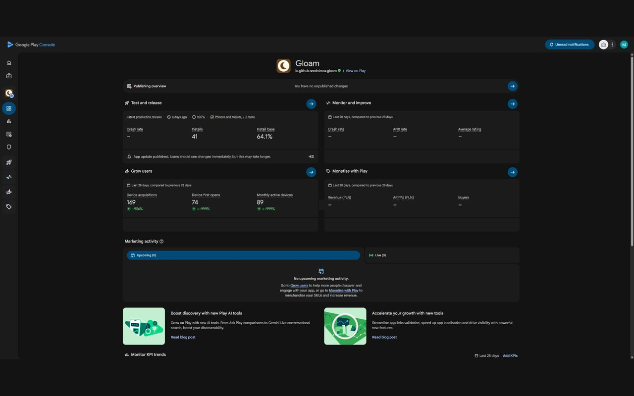Switch to the Live (0) marketing tab
Screen dimensions: 634x396
[x=442, y=255]
